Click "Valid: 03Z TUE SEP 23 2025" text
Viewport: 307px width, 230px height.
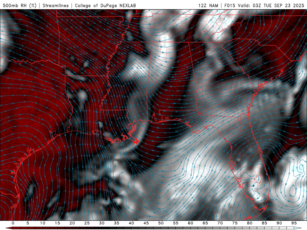pos(271,5)
